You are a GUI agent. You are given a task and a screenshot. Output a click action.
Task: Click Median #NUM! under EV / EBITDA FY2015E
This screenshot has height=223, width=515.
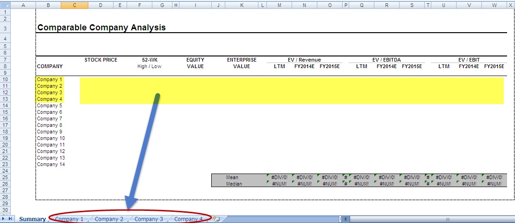412,184
